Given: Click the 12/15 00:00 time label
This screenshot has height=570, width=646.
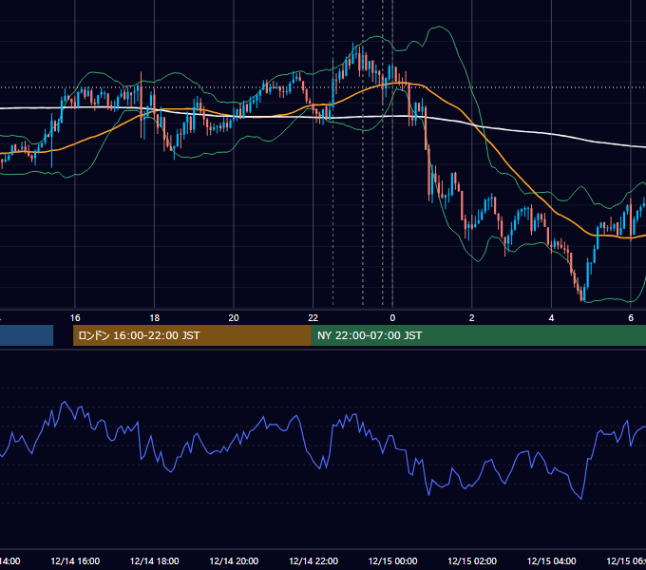Looking at the screenshot, I should 392,560.
